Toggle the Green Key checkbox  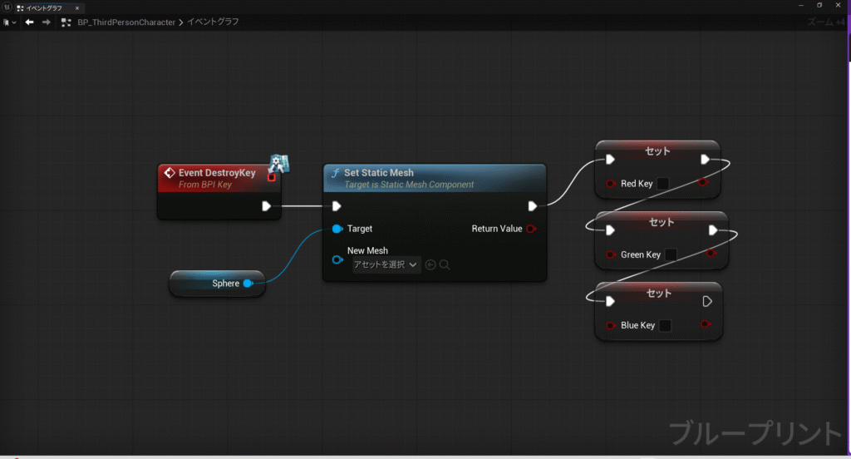[x=671, y=254]
